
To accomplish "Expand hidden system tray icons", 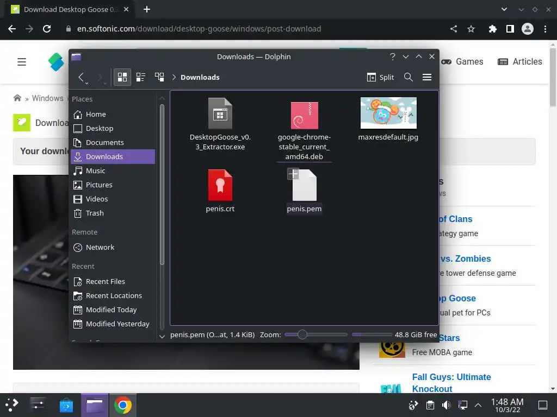I will click(x=478, y=405).
